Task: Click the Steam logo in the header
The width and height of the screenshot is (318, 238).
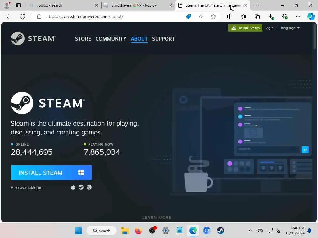Action: pos(34,38)
